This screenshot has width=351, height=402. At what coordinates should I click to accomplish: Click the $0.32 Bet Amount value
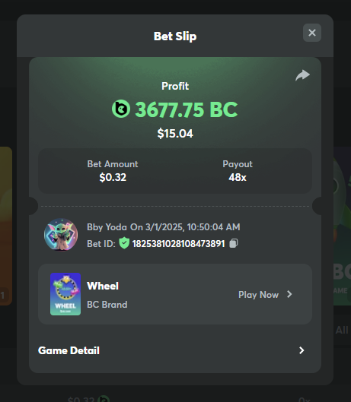pos(113,177)
